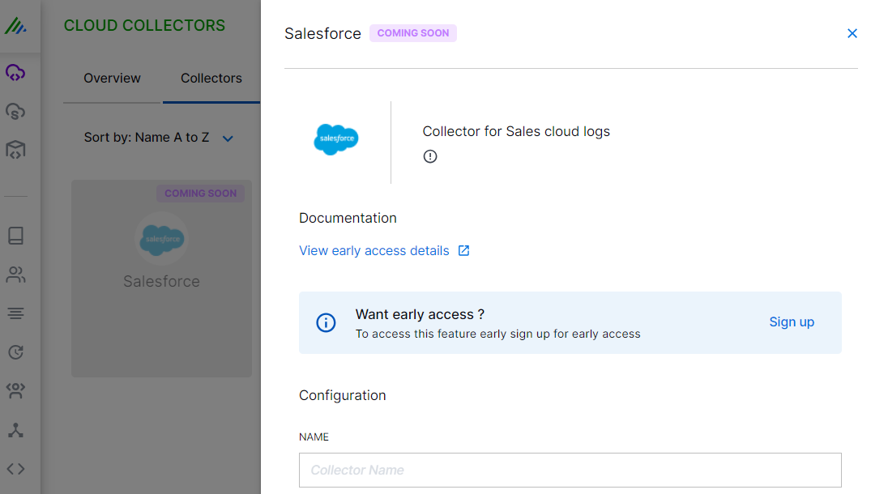This screenshot has height=494, width=871.
Task: Click the person-in-brackets icon in sidebar
Action: coord(15,391)
